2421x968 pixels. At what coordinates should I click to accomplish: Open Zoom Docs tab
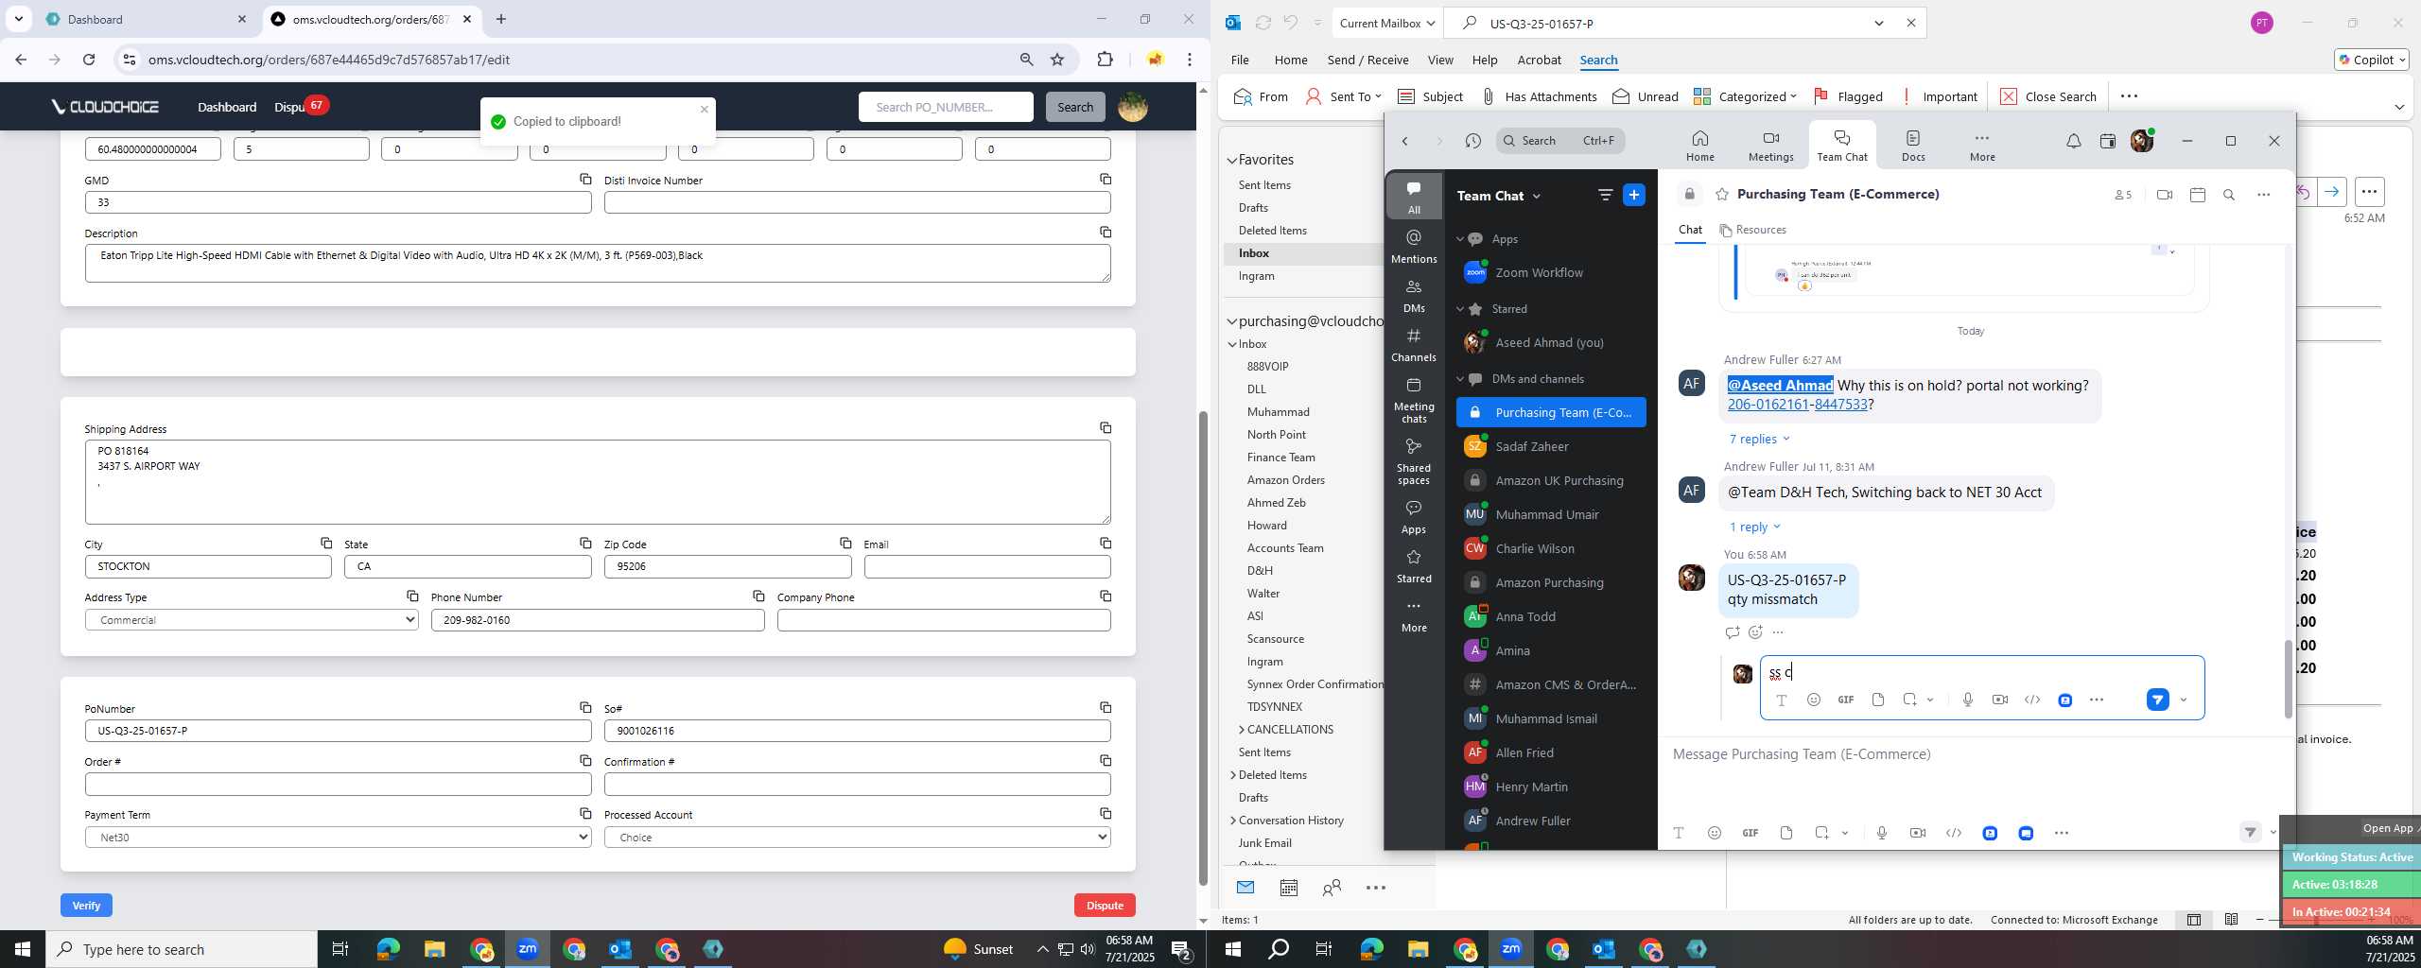(x=1913, y=146)
